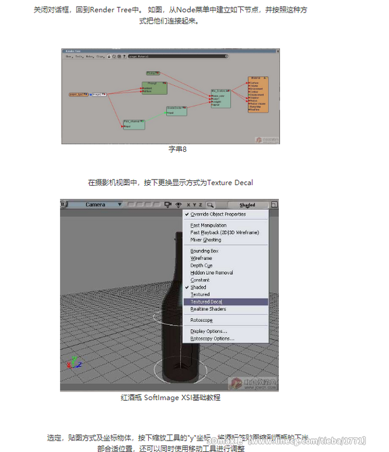This screenshot has height=452, width=389.
Task: Select the Mix_2colors node in Render Tree
Action: click(x=220, y=98)
